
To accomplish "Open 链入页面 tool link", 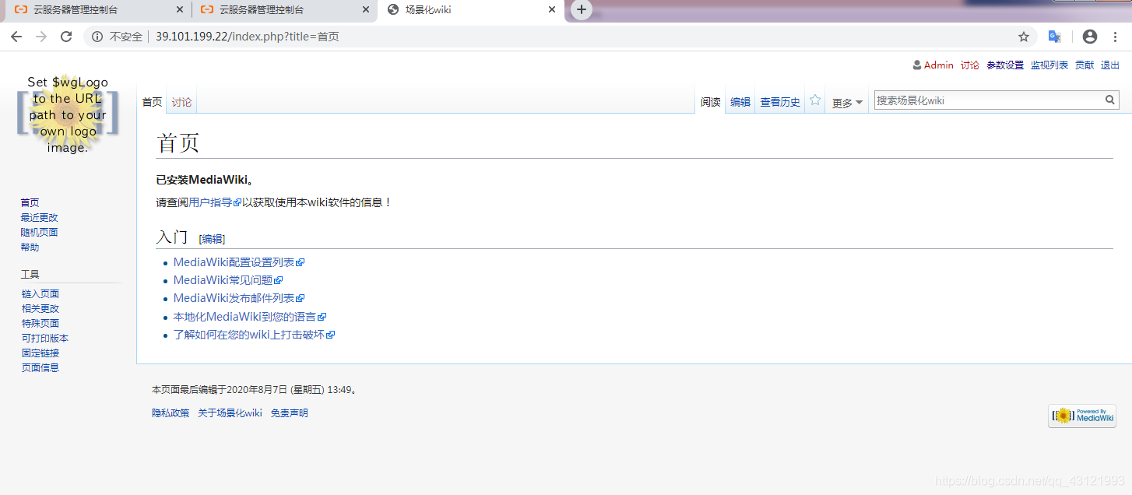I will [40, 293].
